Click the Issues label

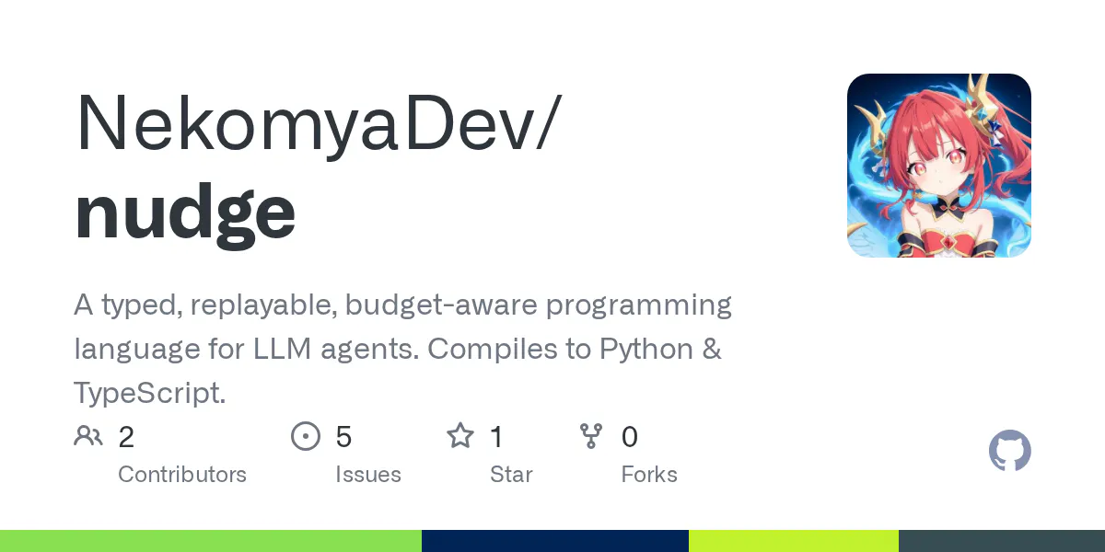[x=368, y=475]
